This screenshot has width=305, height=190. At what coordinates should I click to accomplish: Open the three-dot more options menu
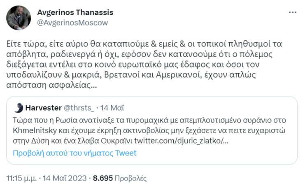tap(293, 13)
